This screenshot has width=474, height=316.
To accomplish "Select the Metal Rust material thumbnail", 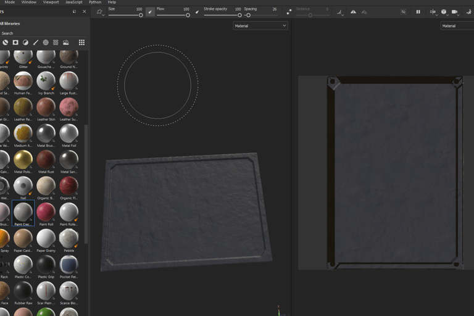I will (x=46, y=160).
